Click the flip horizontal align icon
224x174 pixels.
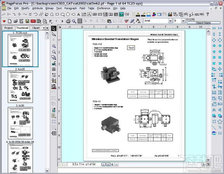214,110
